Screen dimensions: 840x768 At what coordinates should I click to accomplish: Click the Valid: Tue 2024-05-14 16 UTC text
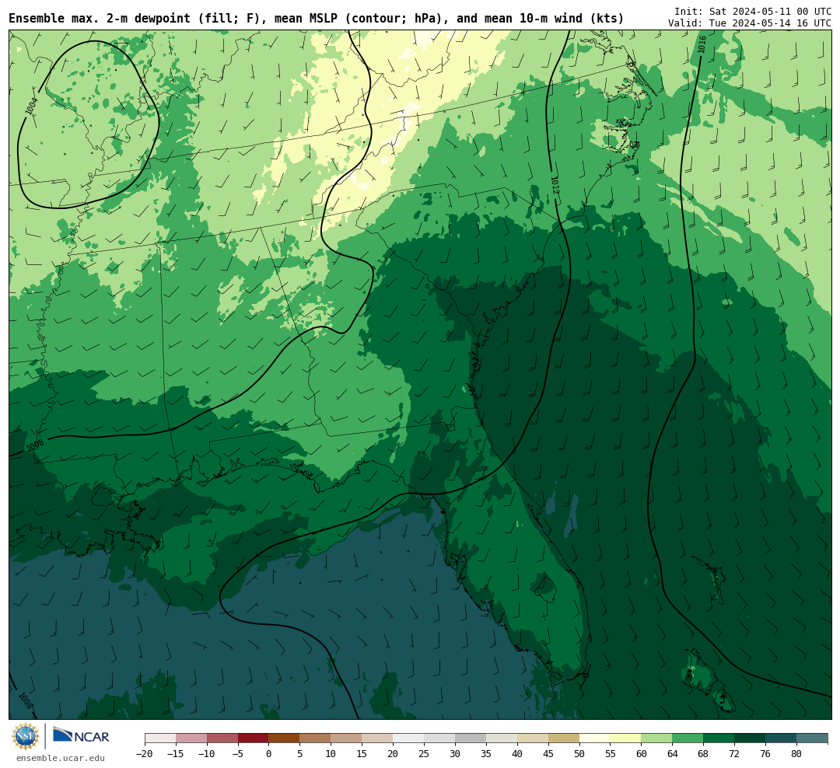[x=750, y=23]
